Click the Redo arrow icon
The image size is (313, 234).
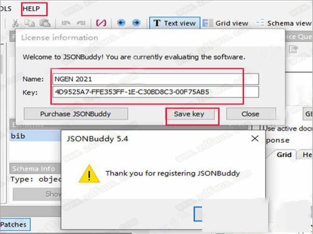[x=81, y=23]
